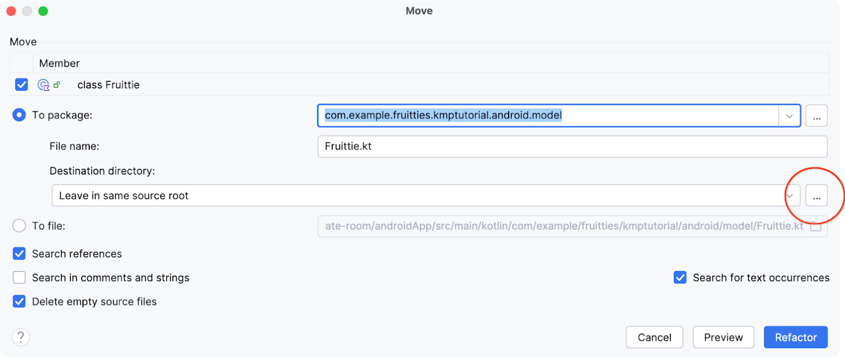Expand the package name dropdown arrow
This screenshot has width=845, height=357.
coord(790,116)
